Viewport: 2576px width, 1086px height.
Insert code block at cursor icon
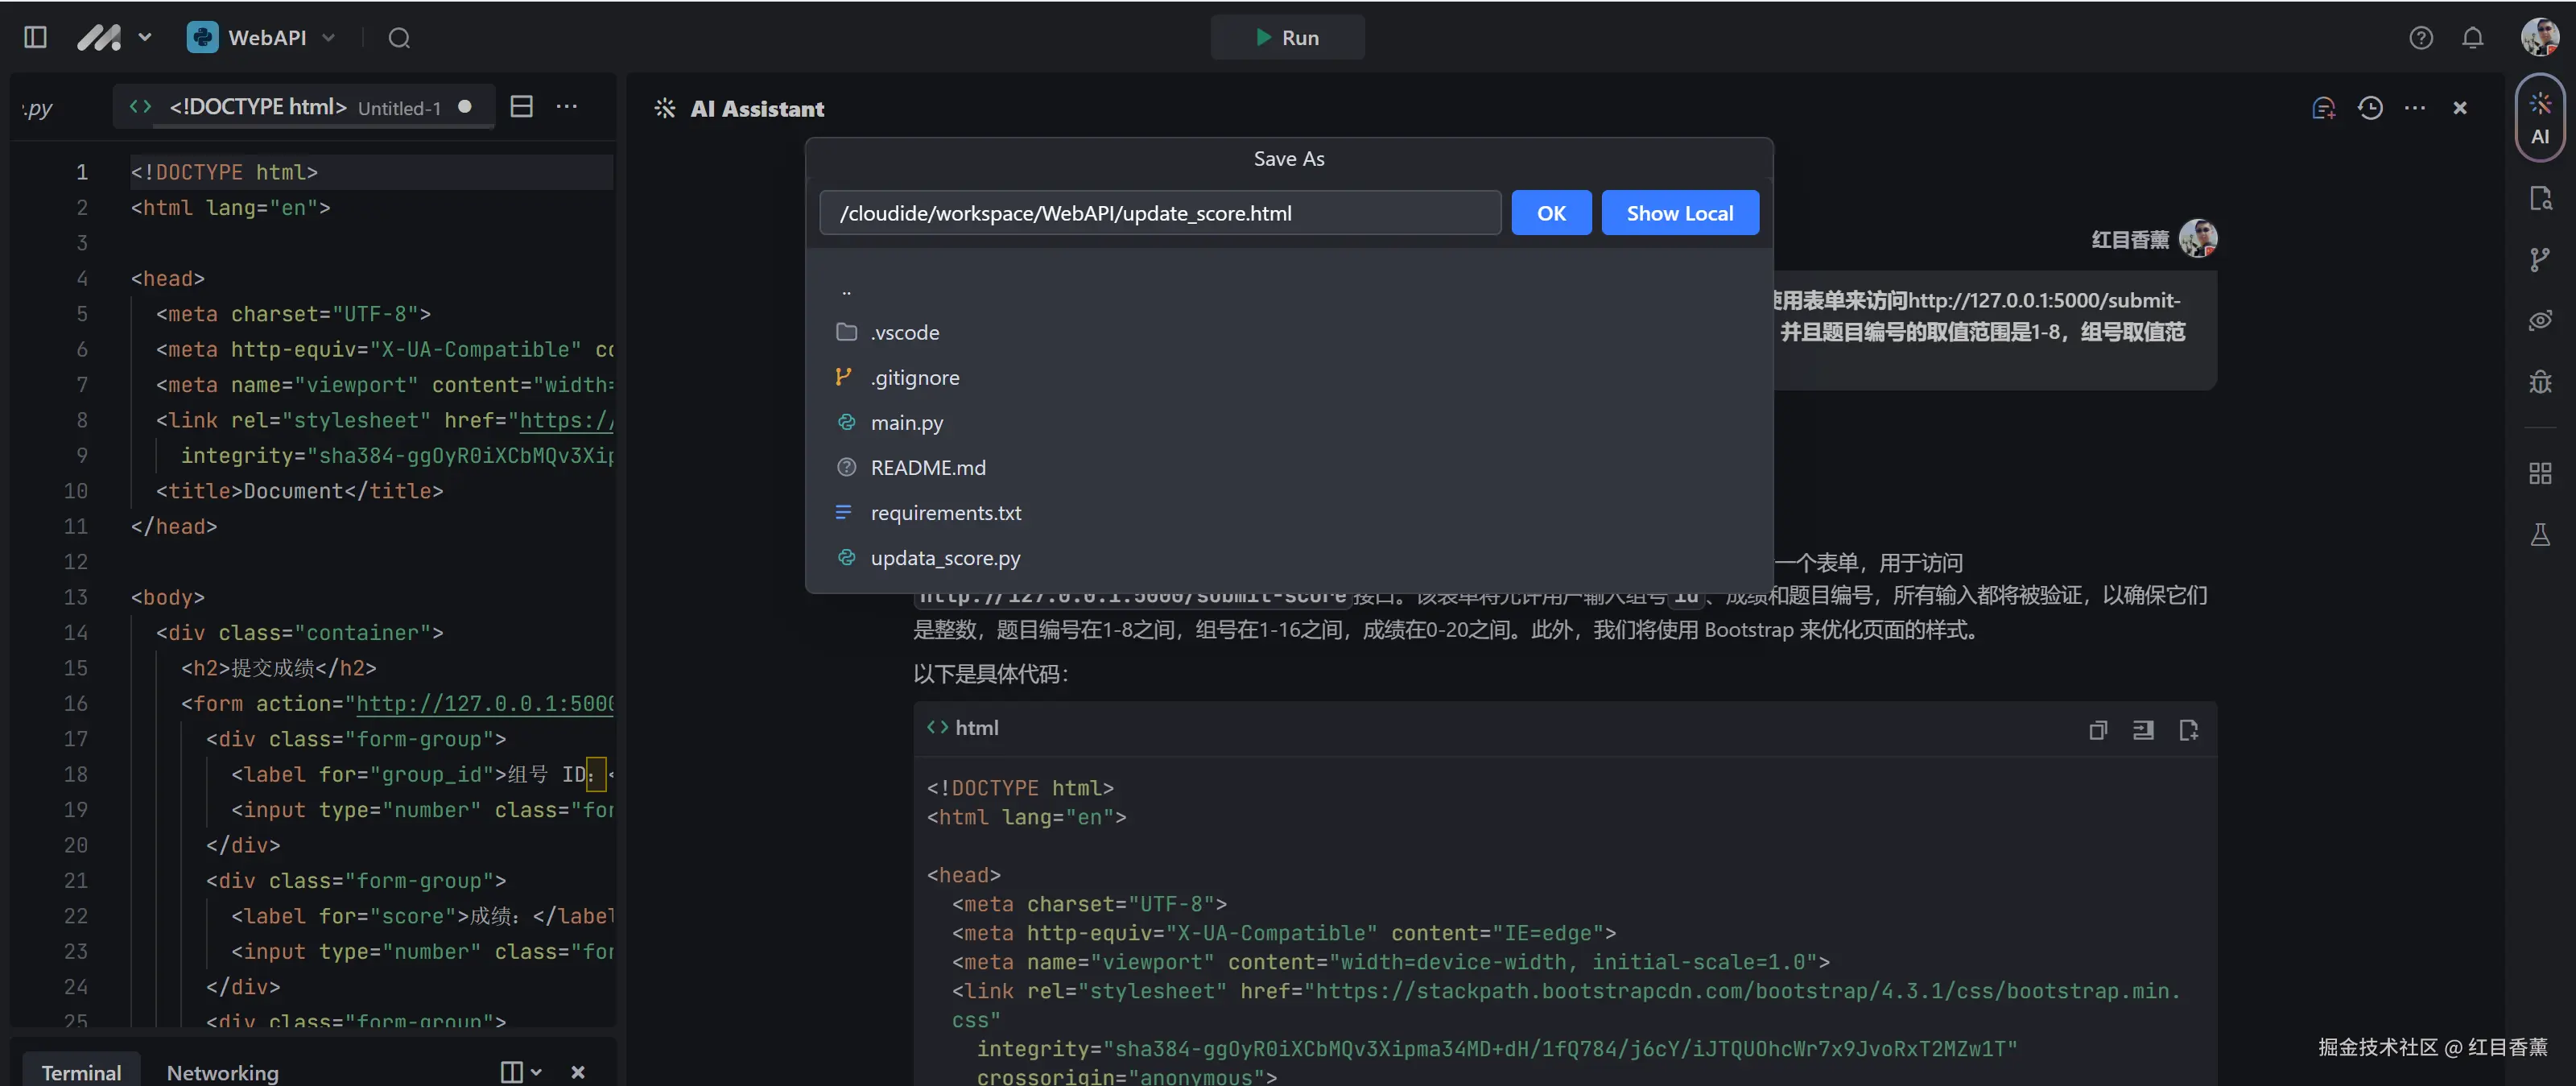2143,730
